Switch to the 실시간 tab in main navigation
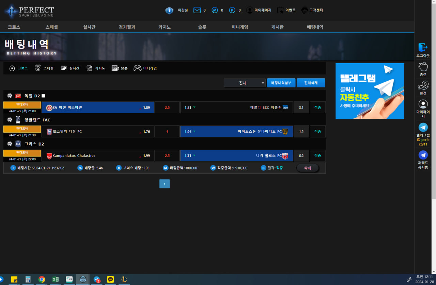 (x=89, y=27)
